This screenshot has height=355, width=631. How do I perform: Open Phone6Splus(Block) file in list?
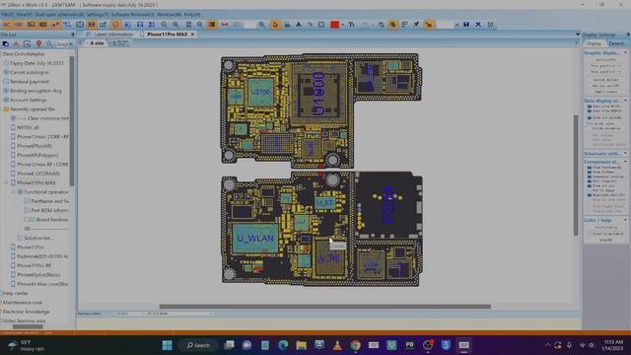click(x=38, y=275)
